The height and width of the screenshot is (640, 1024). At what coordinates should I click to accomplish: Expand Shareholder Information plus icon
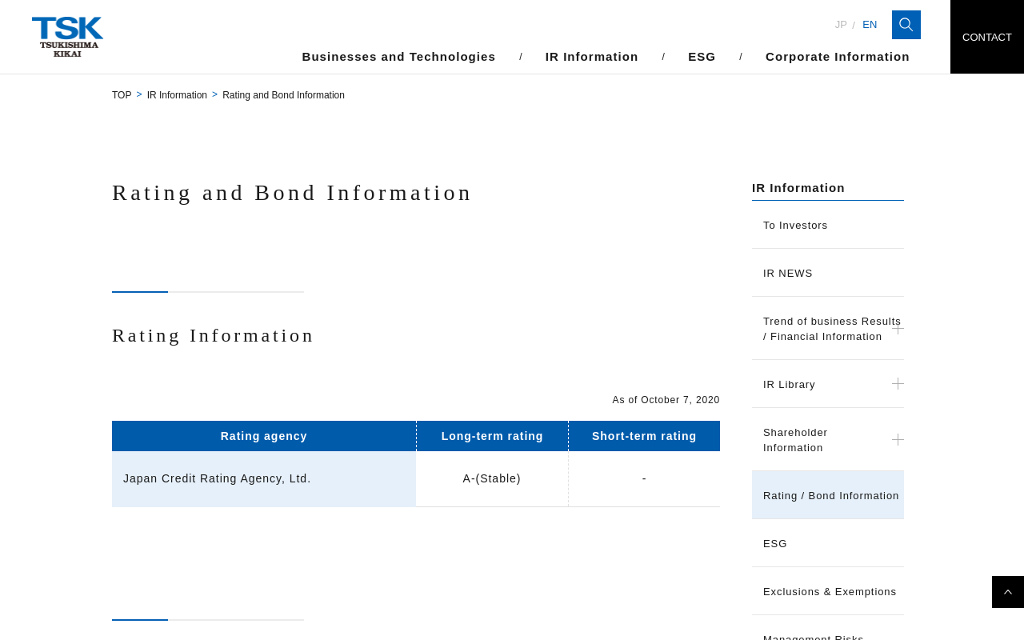[898, 440]
